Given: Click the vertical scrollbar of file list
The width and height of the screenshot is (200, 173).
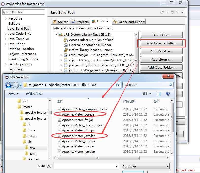Looking at the screenshot, I should (172, 117).
